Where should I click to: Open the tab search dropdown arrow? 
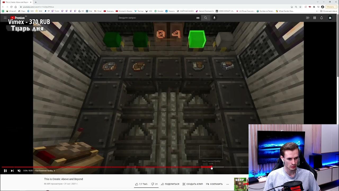tap(318, 2)
